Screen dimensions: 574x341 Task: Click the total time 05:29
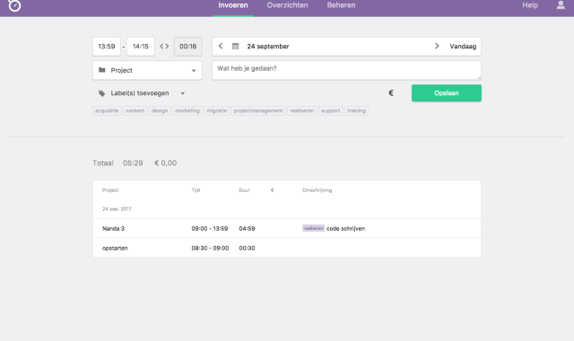point(133,163)
